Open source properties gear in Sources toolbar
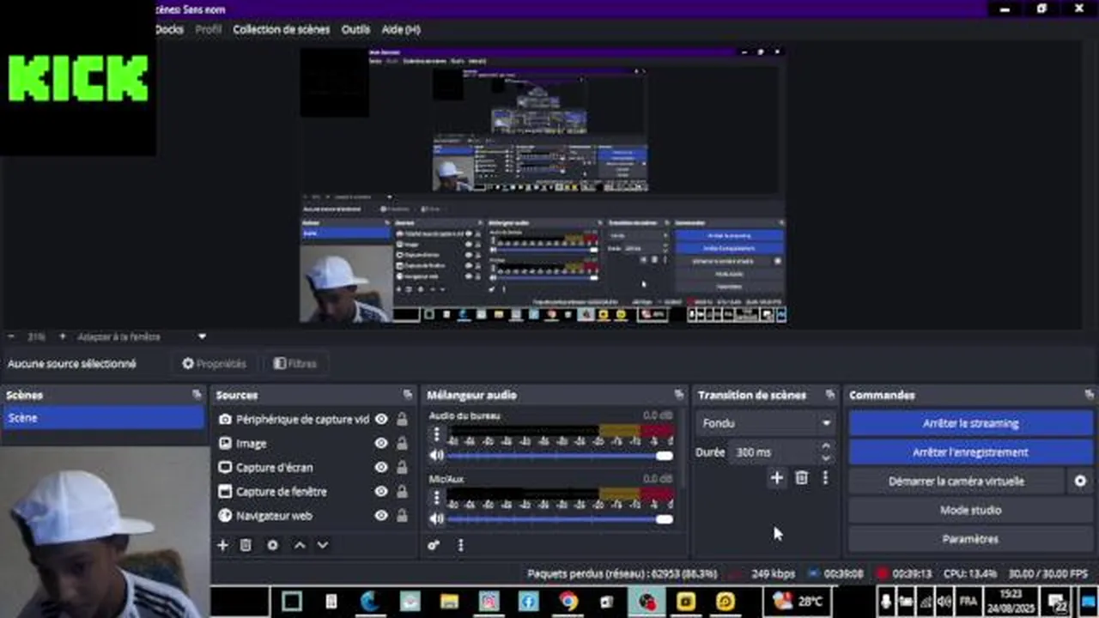 [273, 545]
